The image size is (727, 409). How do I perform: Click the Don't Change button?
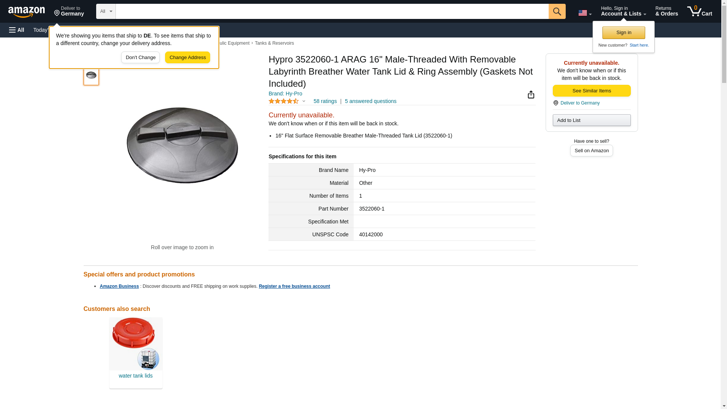[x=140, y=58]
